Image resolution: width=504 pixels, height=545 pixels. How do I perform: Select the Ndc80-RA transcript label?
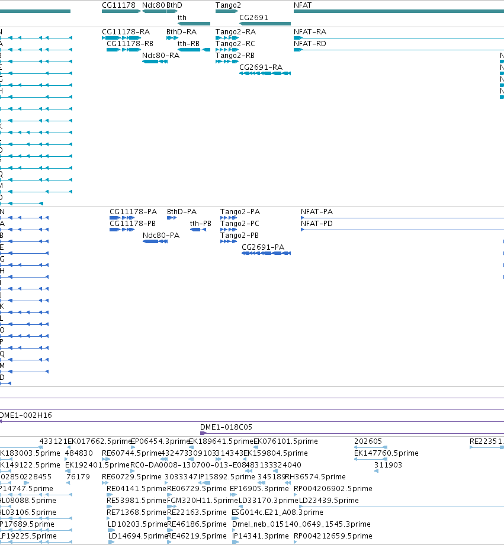pos(160,56)
